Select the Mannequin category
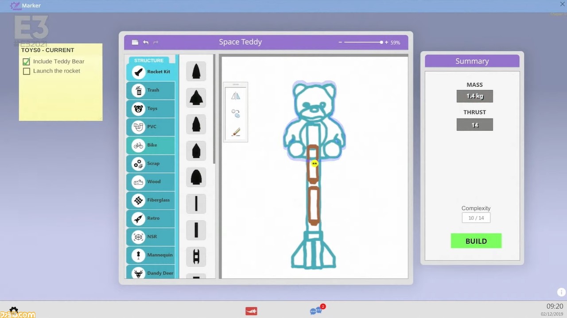The height and width of the screenshot is (318, 567). [x=151, y=255]
